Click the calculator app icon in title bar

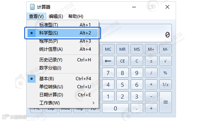[32, 7]
